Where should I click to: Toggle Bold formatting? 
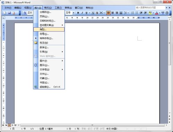(x=78, y=13)
